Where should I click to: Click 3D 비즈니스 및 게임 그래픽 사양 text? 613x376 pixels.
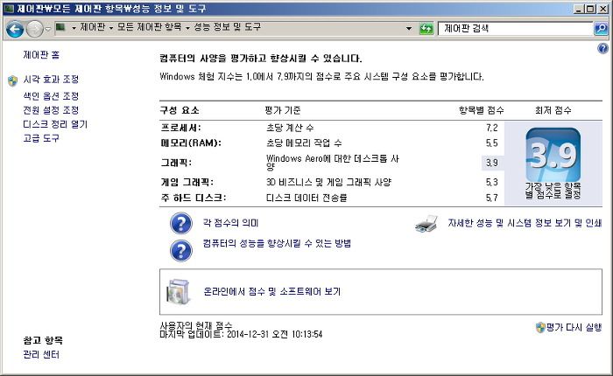(x=328, y=182)
